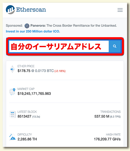
Task: Click the ETHER PRICE label
Action: [x=26, y=66]
